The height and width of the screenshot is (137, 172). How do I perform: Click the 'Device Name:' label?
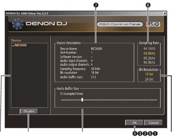[x=69, y=49]
